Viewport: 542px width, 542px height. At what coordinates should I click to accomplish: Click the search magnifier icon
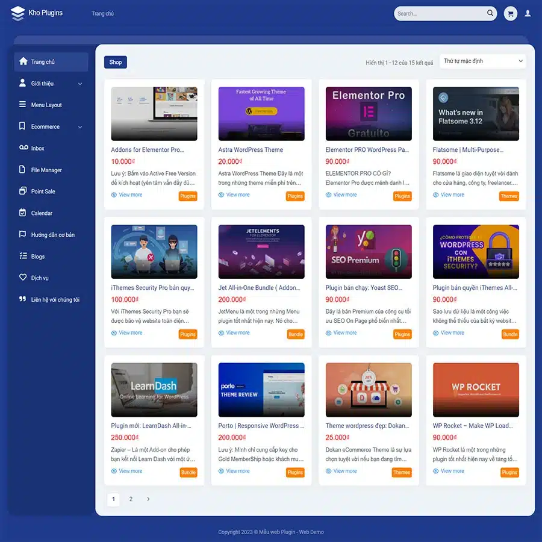click(x=490, y=13)
